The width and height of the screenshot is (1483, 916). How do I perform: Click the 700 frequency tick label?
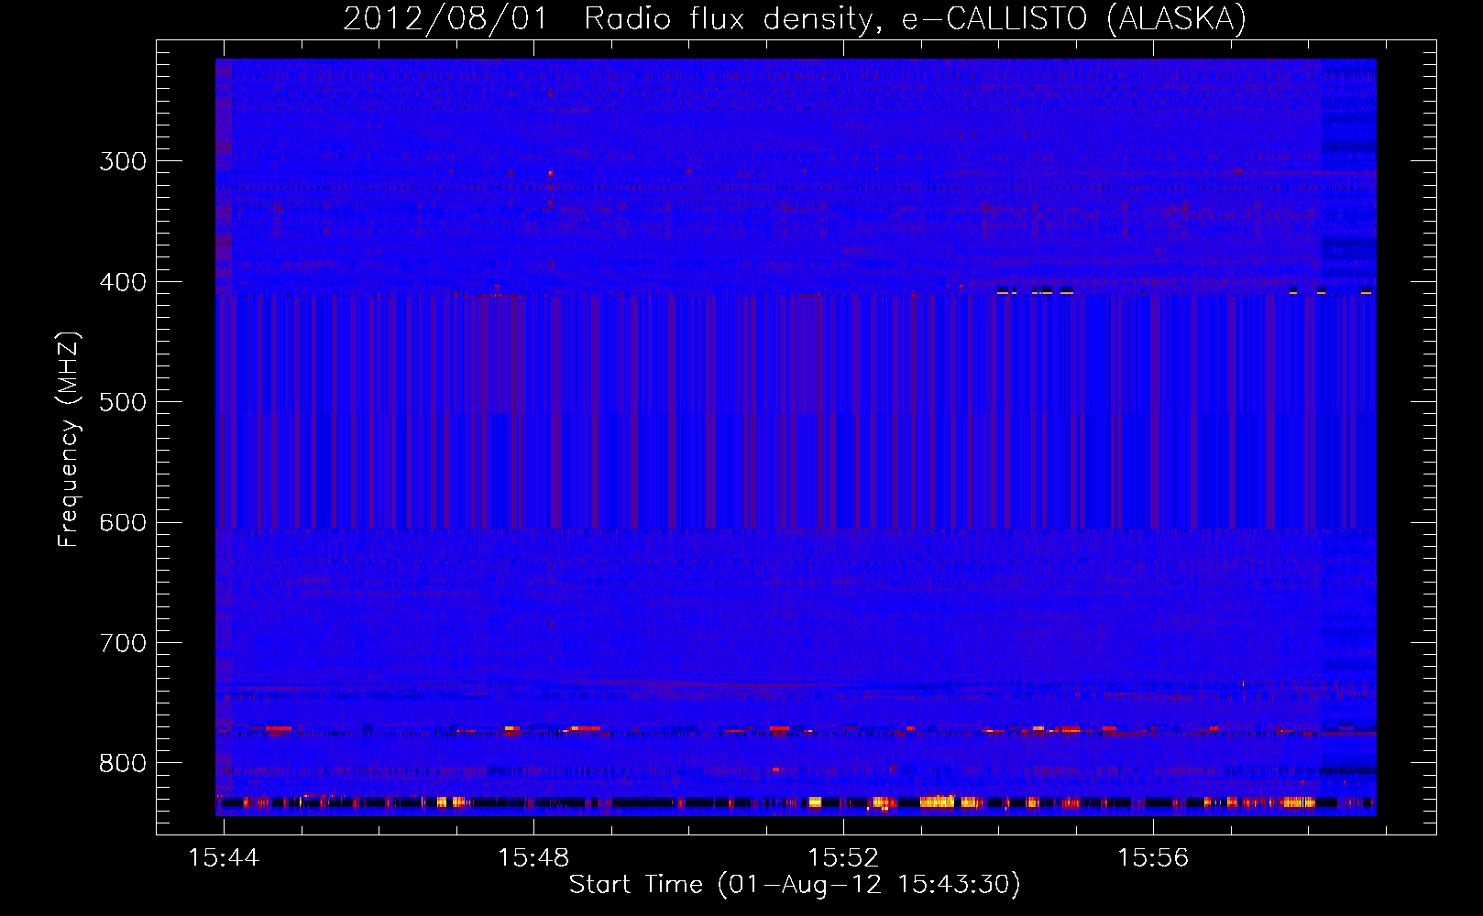[123, 643]
